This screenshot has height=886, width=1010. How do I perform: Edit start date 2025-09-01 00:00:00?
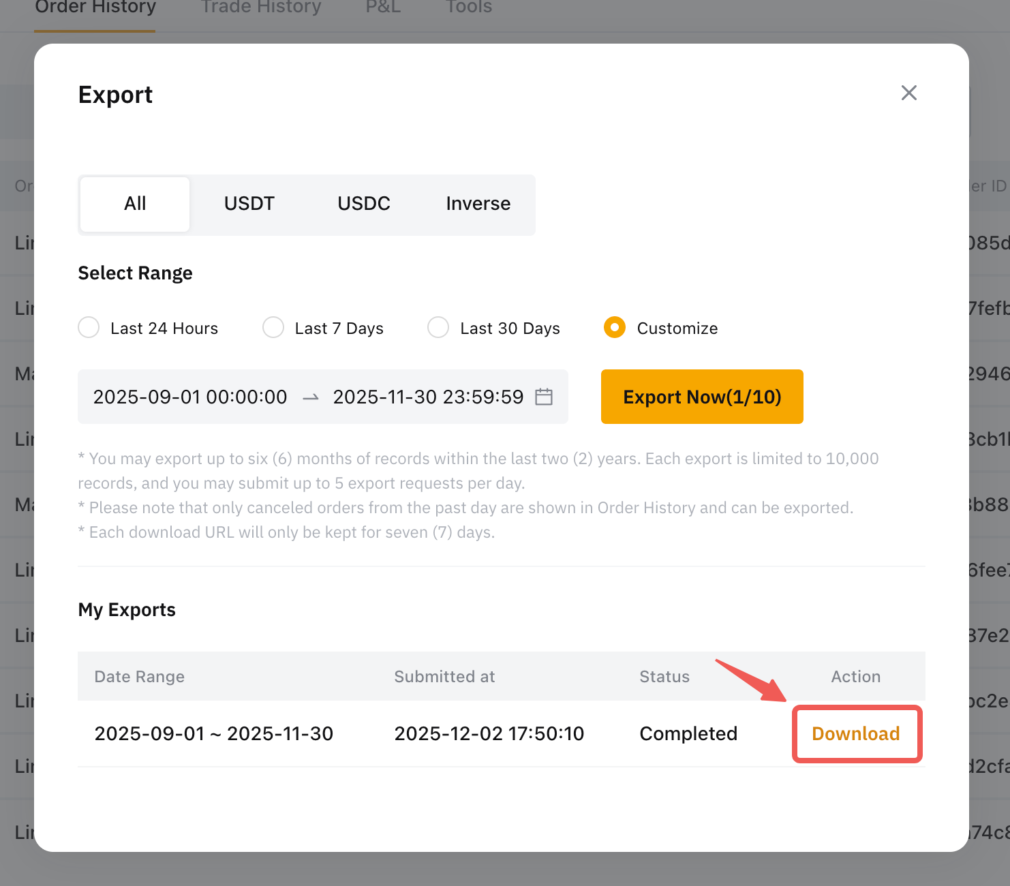tap(190, 397)
